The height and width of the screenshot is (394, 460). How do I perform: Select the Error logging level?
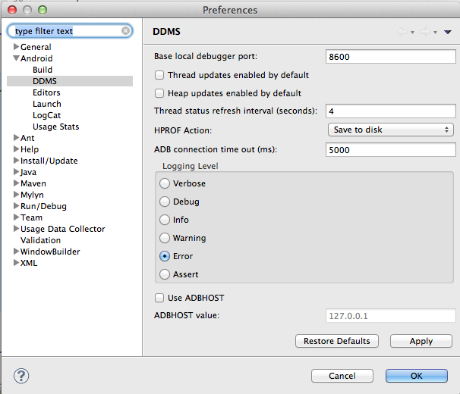point(165,256)
